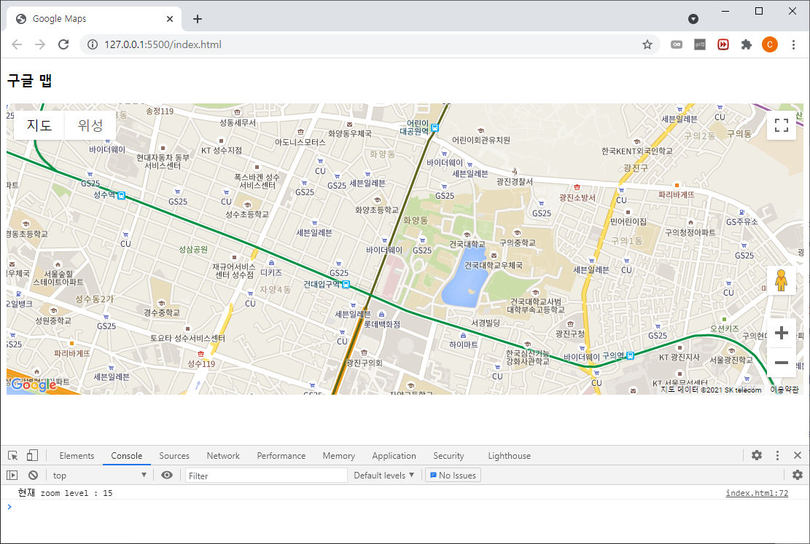
Task: Click the address bar URL
Action: point(163,44)
